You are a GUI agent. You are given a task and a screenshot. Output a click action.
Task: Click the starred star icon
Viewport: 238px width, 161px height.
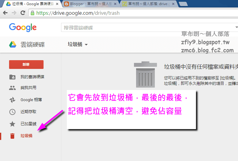(12, 124)
